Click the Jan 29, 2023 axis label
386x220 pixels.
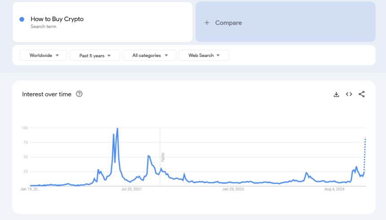(x=233, y=190)
